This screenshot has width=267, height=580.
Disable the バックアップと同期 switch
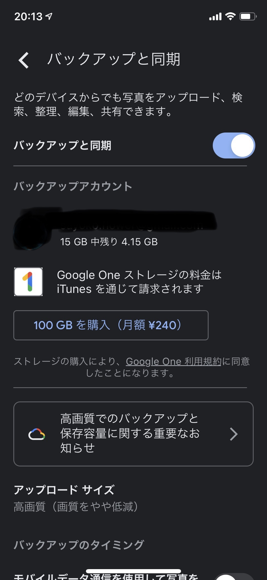pos(234,146)
